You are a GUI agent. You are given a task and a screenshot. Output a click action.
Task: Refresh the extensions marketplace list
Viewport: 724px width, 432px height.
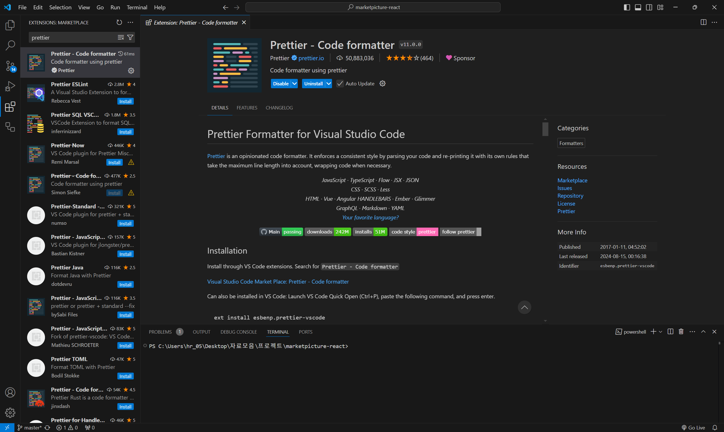(x=119, y=22)
